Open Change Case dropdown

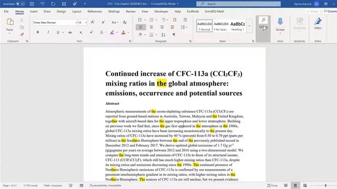114,22
